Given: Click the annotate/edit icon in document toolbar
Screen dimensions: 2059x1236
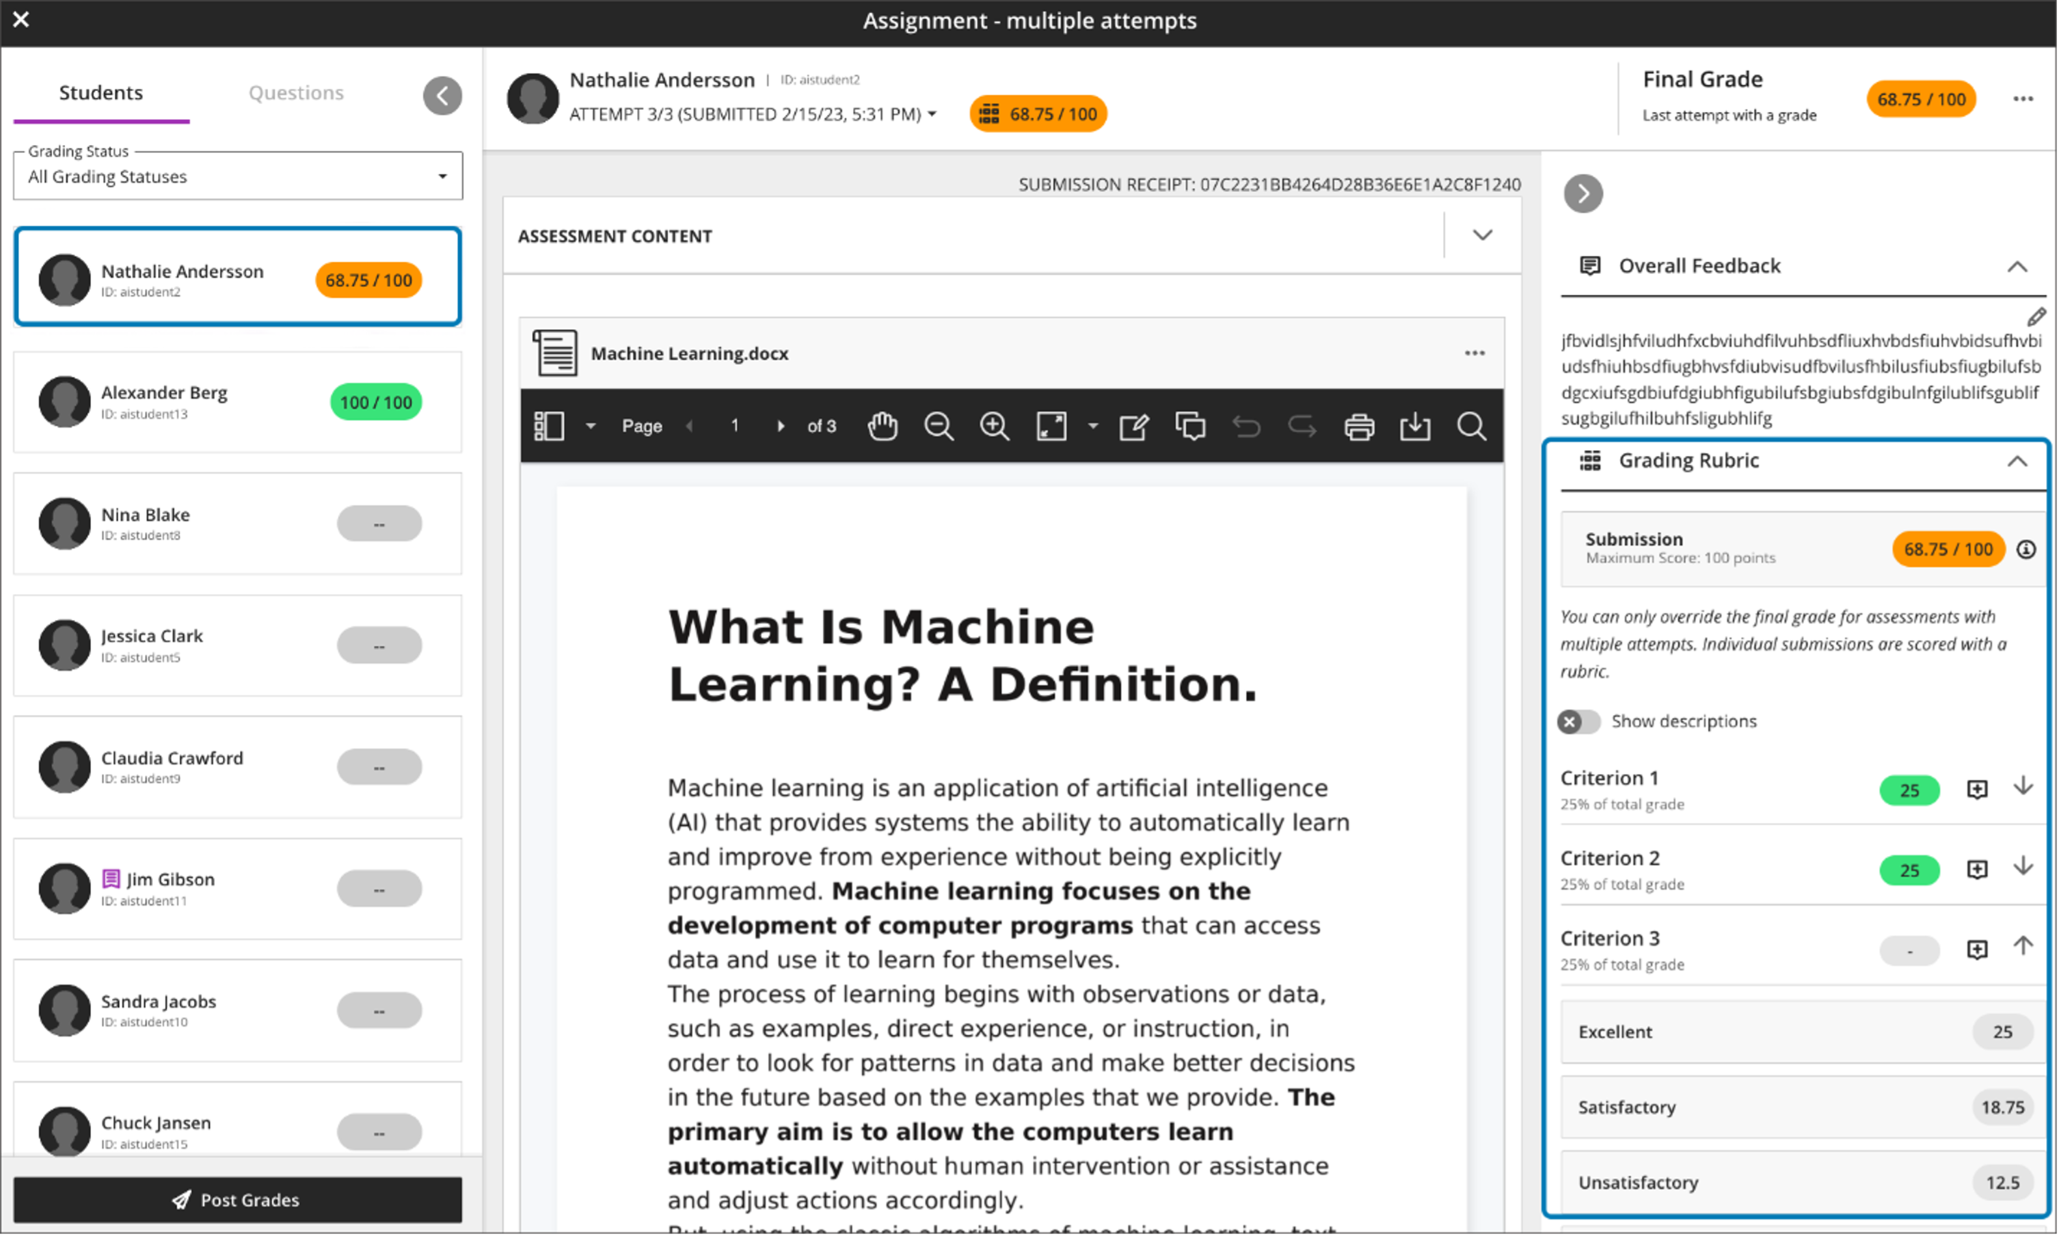Looking at the screenshot, I should click(1134, 425).
